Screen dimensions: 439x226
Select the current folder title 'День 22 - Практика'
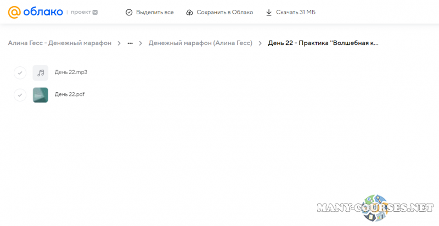coord(323,43)
